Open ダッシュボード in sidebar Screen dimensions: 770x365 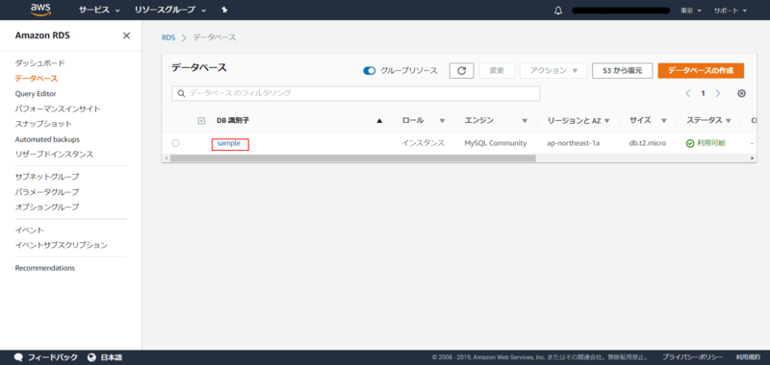[39, 62]
